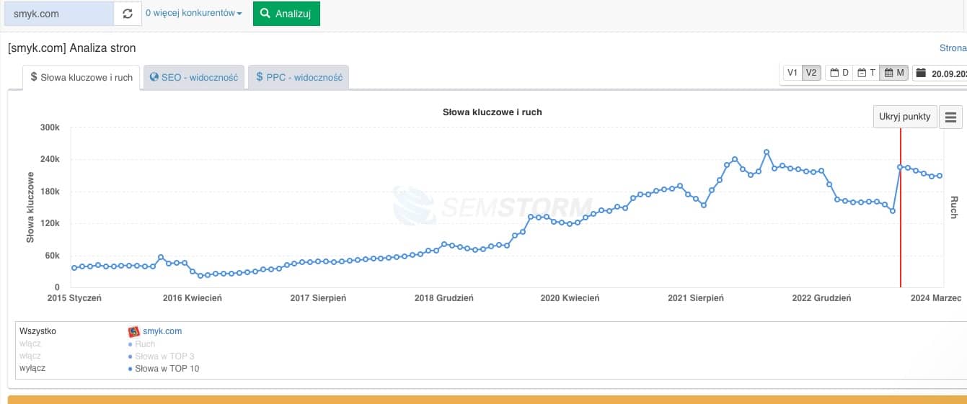Click the 'Słowa kluczowe' vertical axis title
Screen dimensions: 967x404
point(30,207)
